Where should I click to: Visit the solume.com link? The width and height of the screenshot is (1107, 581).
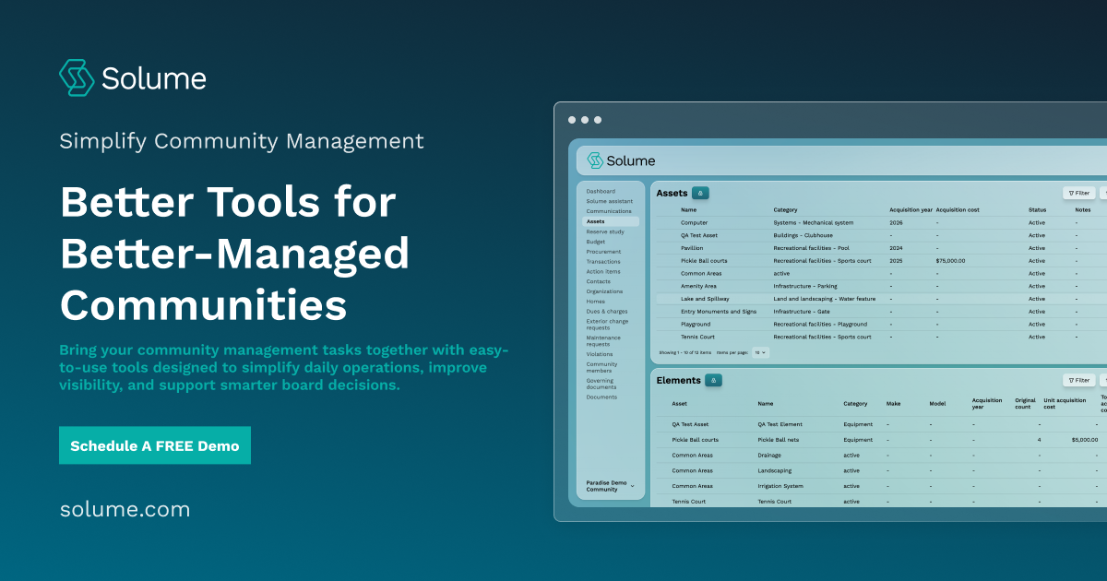(125, 509)
